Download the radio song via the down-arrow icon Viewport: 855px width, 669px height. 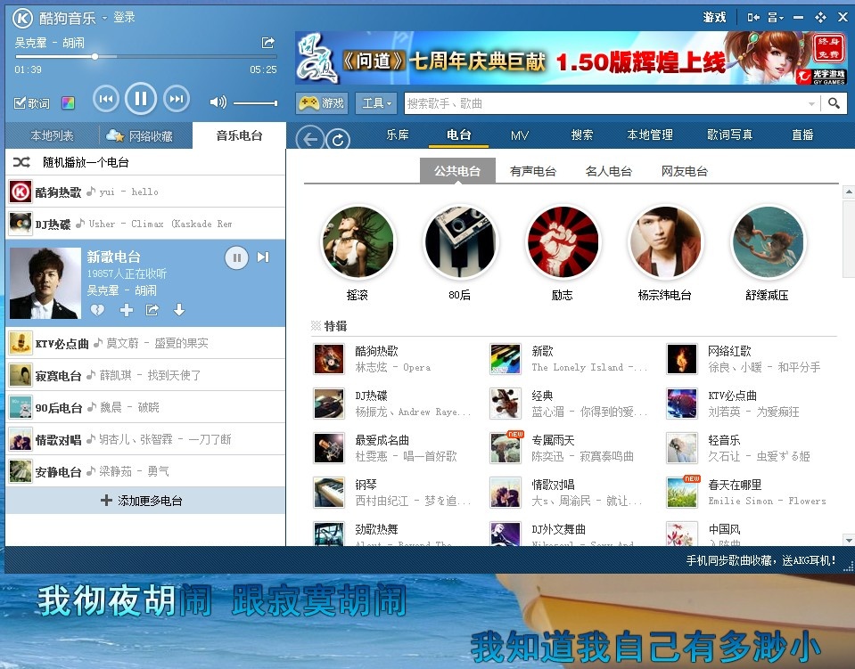click(179, 310)
